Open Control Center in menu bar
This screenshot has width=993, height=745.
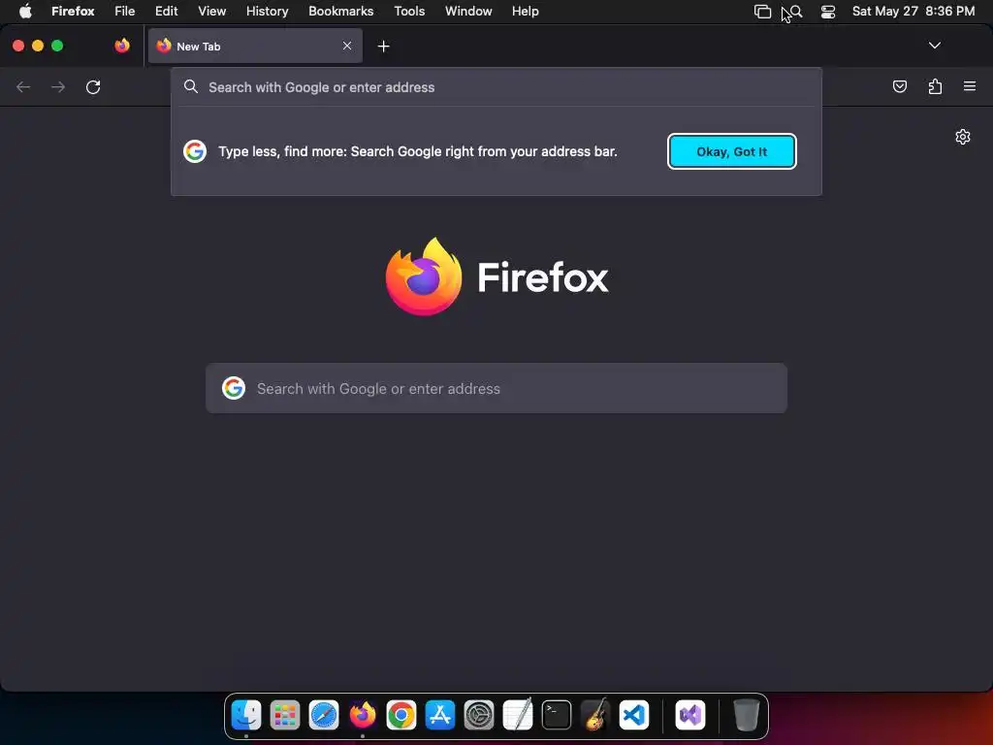point(828,12)
